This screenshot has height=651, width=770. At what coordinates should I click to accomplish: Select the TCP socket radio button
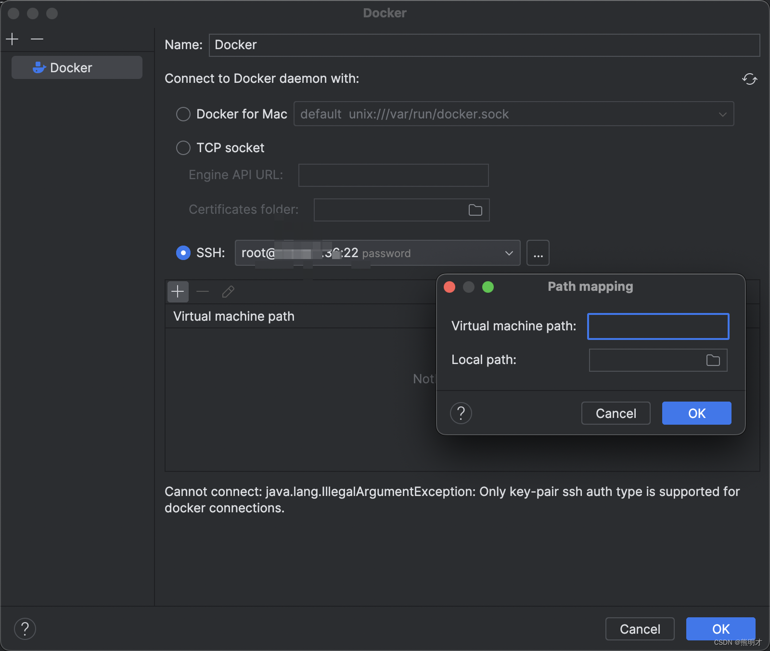183,148
